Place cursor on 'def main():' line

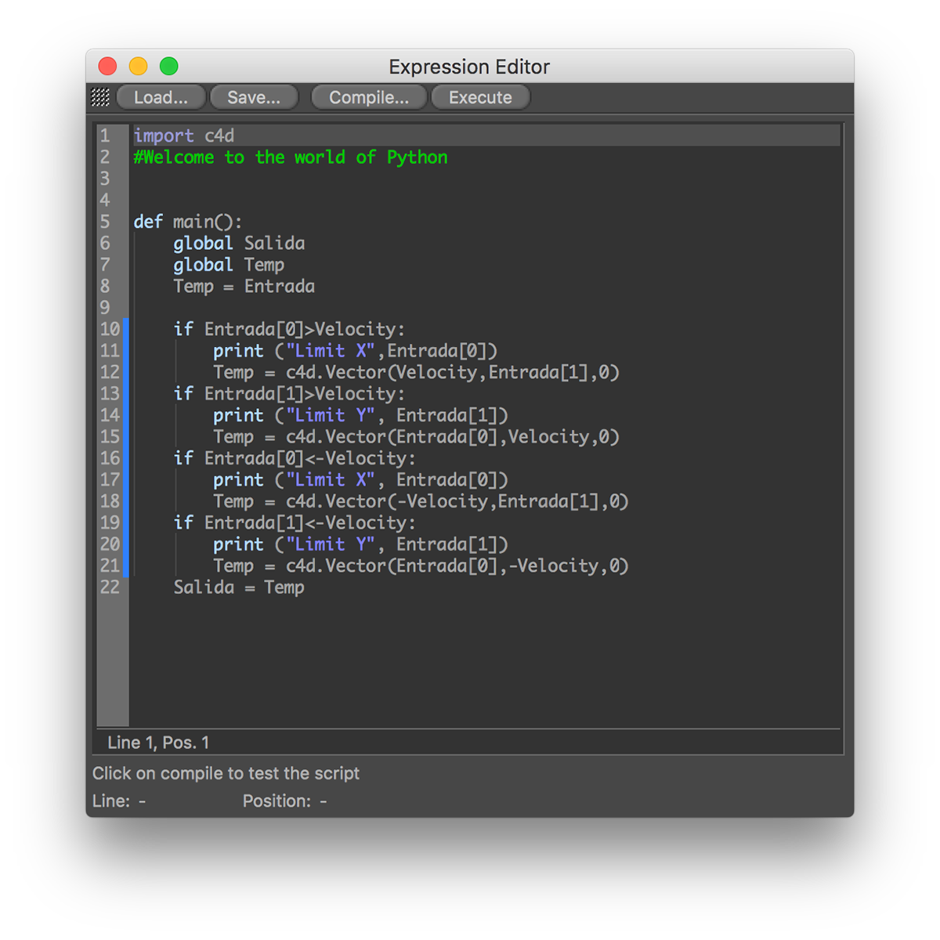(x=188, y=222)
